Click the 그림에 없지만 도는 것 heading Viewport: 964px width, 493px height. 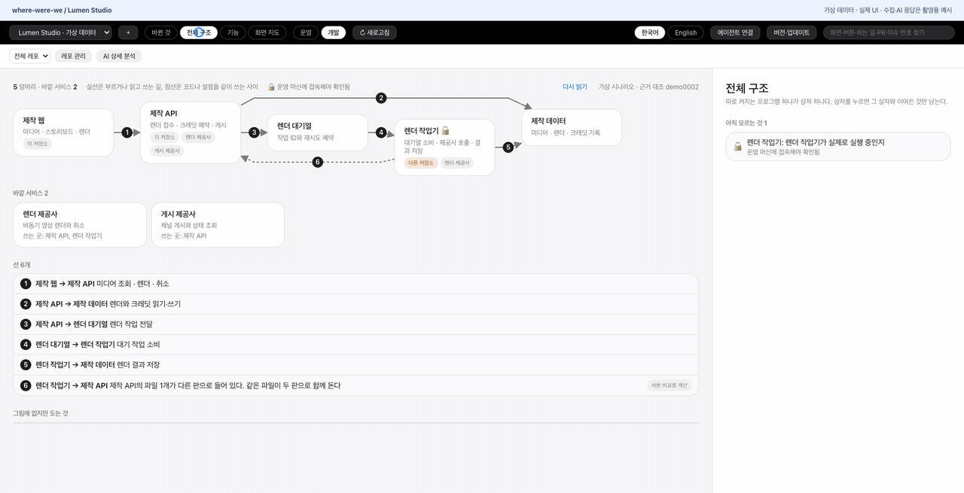click(x=41, y=413)
